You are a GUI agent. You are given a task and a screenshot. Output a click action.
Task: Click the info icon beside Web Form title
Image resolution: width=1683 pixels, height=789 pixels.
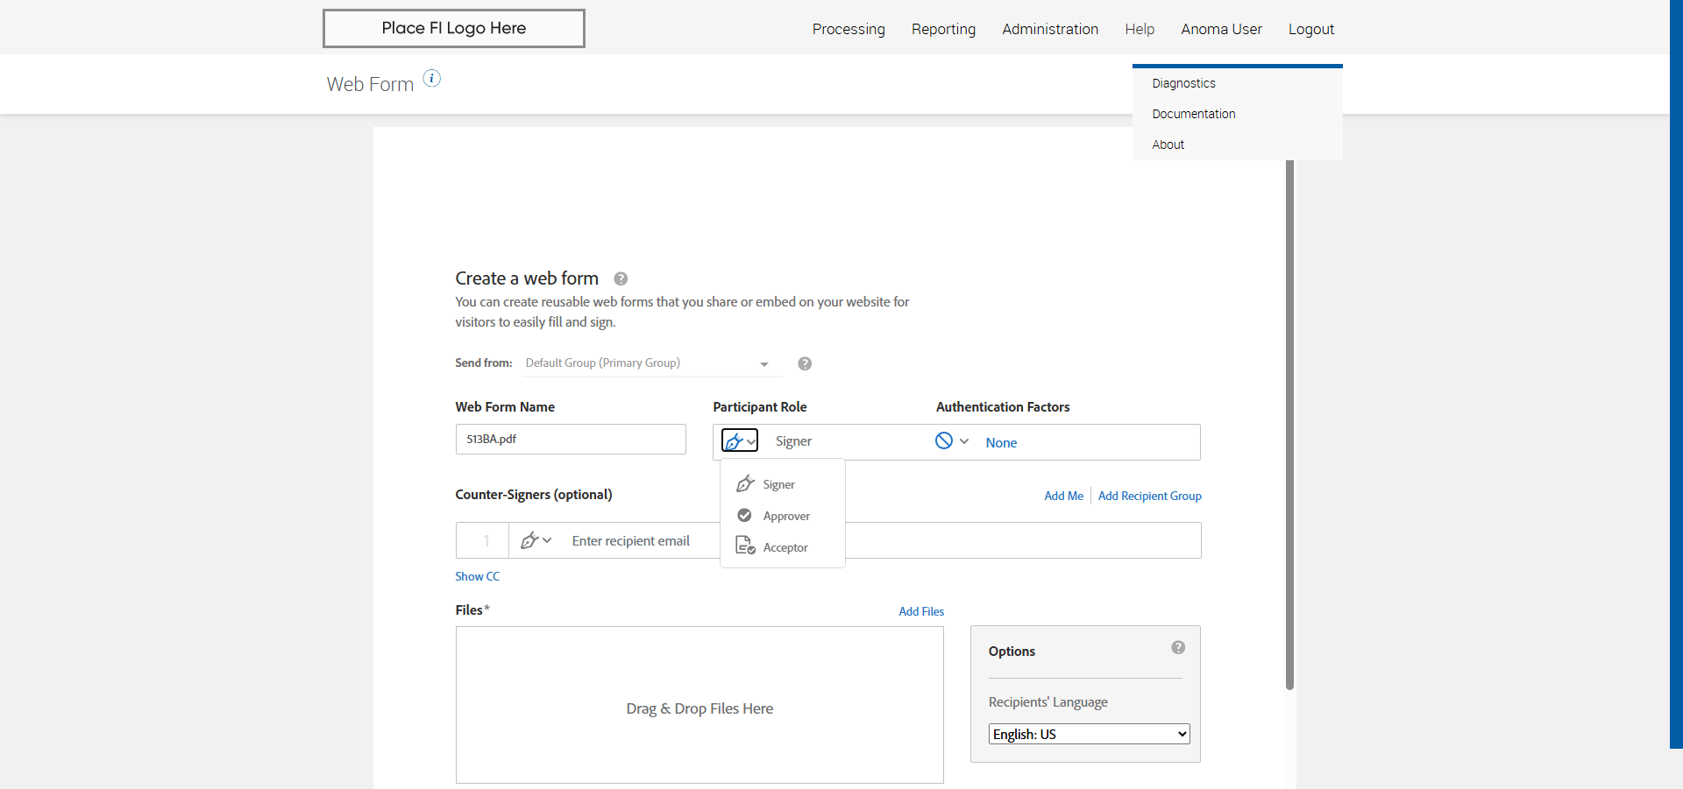(431, 79)
